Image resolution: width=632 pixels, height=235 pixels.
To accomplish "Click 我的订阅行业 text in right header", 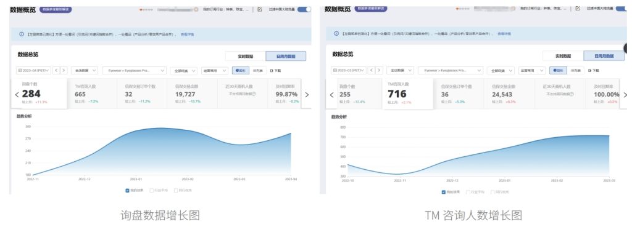I will coord(543,8).
